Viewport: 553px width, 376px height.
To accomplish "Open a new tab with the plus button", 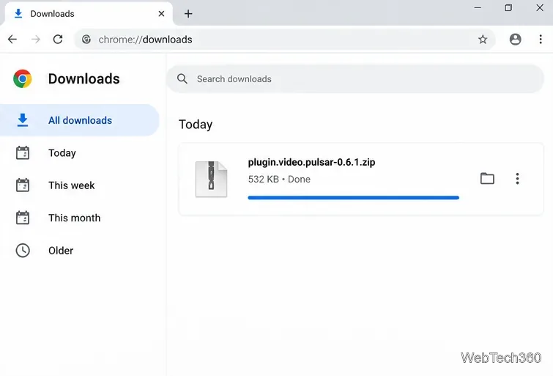I will 188,14.
